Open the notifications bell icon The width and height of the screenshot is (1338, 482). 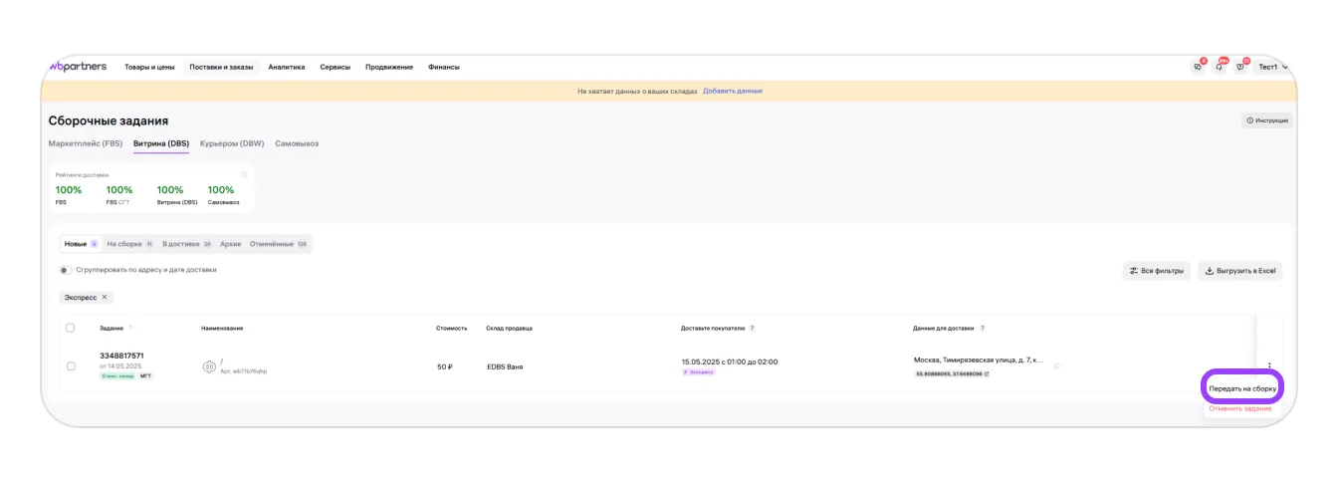[1220, 68]
